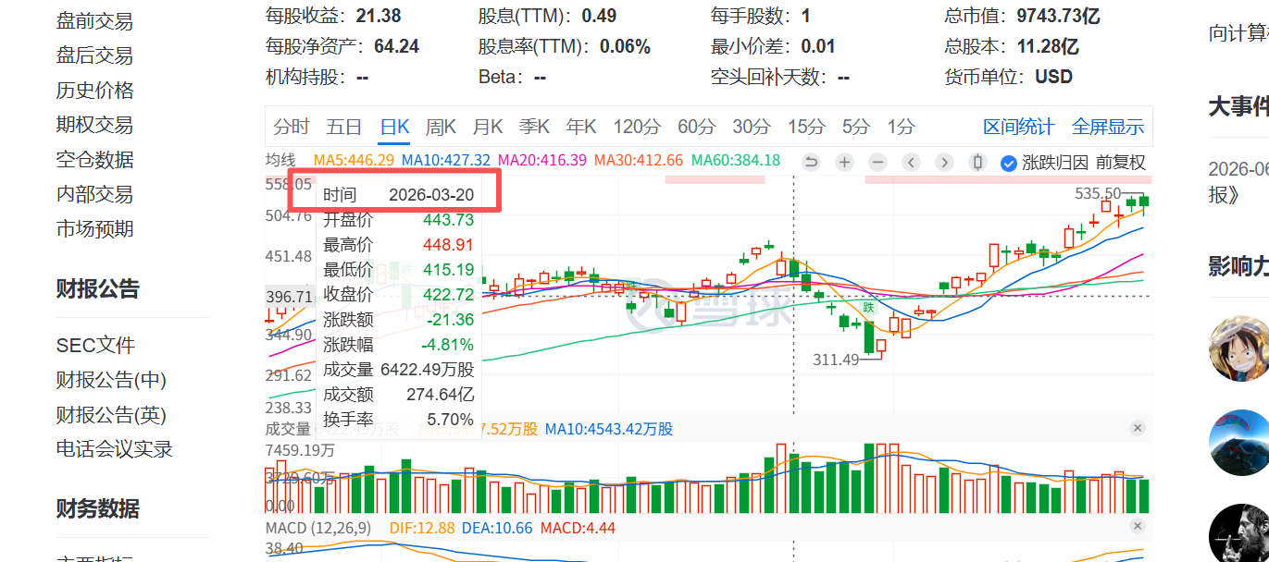The width and height of the screenshot is (1269, 562).
Task: Click the candlestick style icon
Action: (977, 163)
